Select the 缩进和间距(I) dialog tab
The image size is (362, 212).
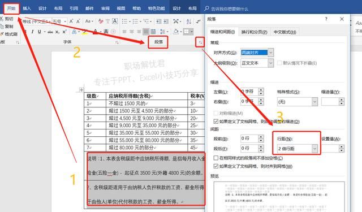(x=222, y=32)
